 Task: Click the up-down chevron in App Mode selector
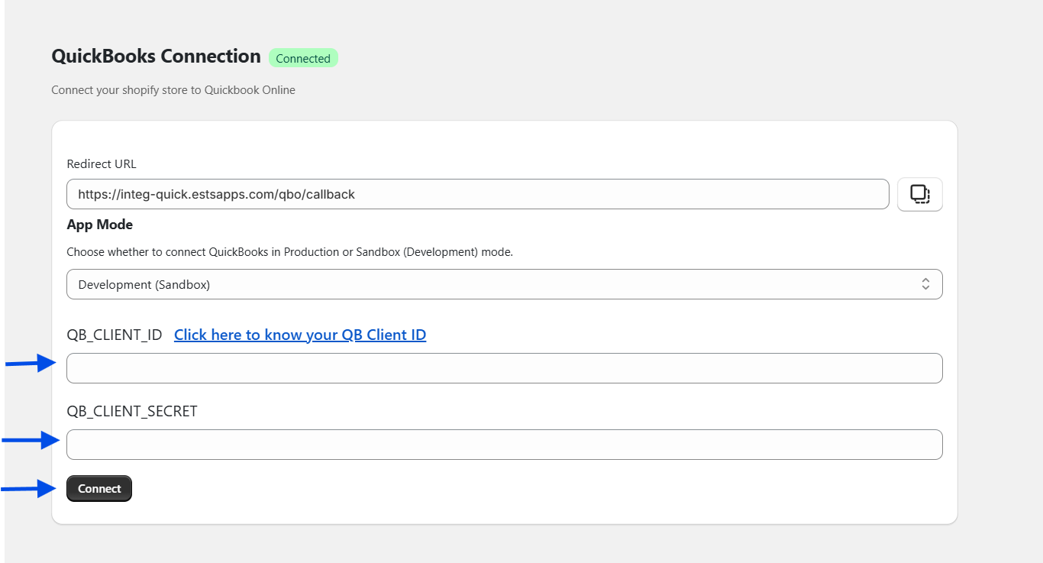click(x=925, y=284)
